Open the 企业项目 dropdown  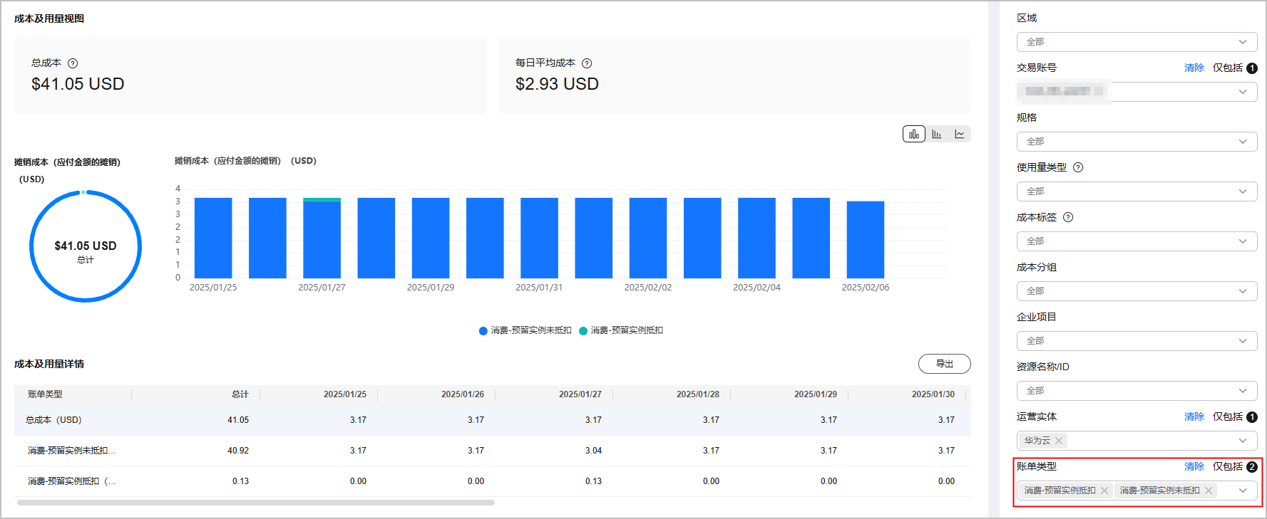tap(1137, 341)
